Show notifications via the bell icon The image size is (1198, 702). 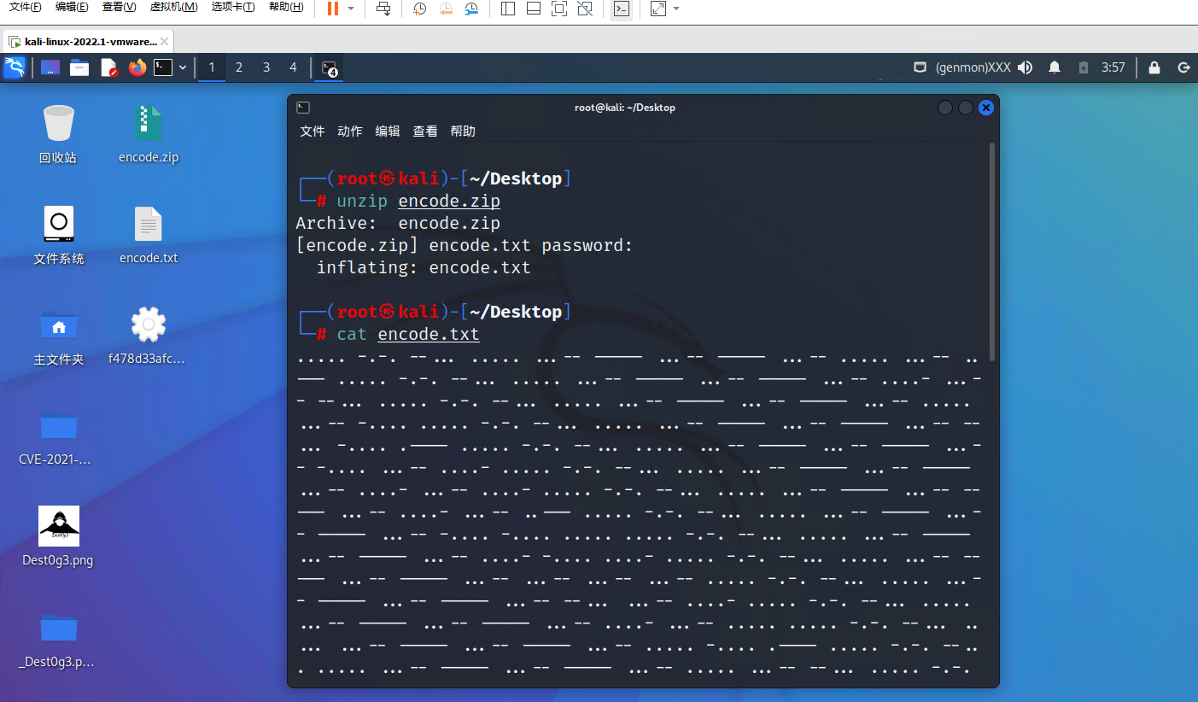(x=1055, y=67)
